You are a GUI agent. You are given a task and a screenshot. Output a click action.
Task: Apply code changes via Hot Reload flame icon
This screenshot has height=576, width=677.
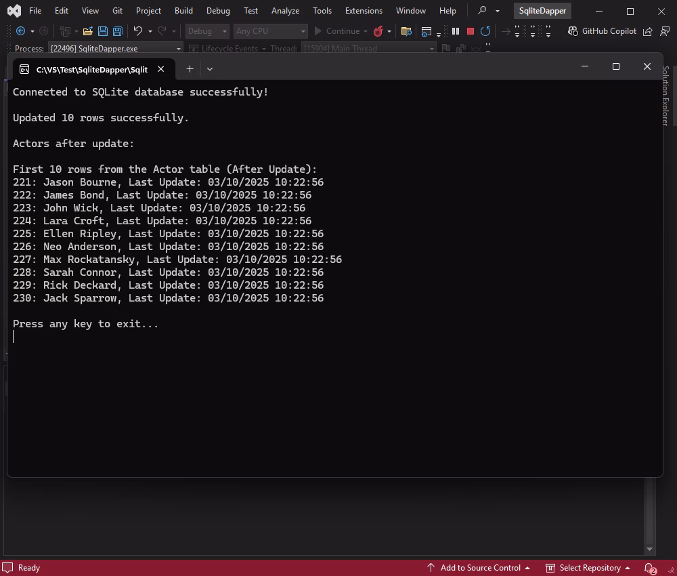tap(379, 31)
